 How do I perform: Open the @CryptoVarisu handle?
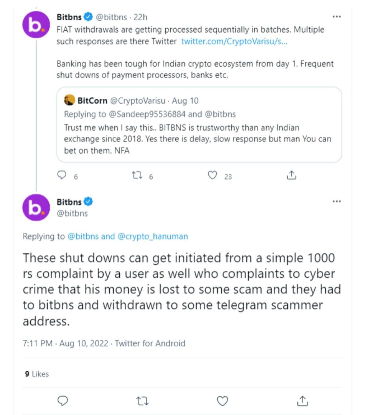tap(137, 100)
